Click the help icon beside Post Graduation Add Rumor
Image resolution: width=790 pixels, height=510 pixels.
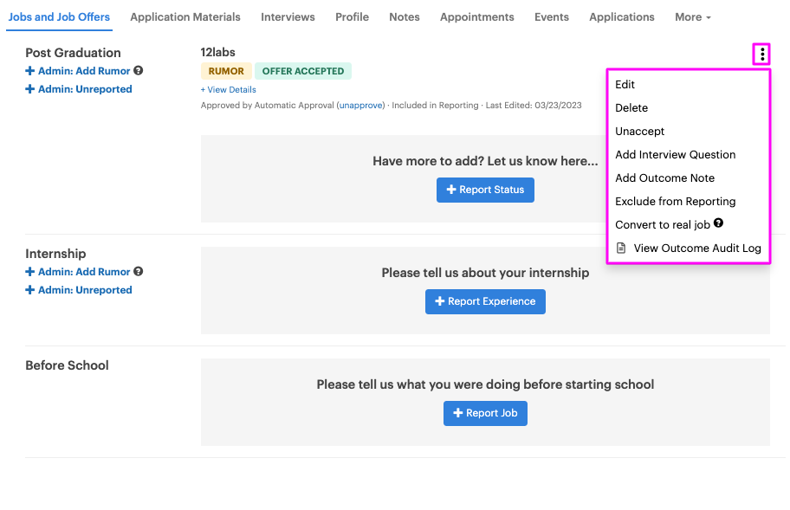[138, 70]
